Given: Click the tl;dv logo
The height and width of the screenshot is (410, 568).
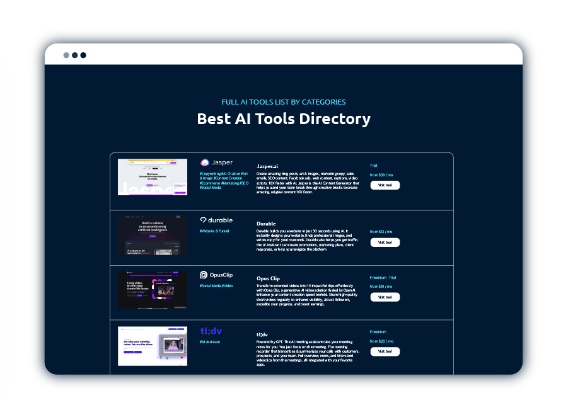Looking at the screenshot, I should [211, 331].
